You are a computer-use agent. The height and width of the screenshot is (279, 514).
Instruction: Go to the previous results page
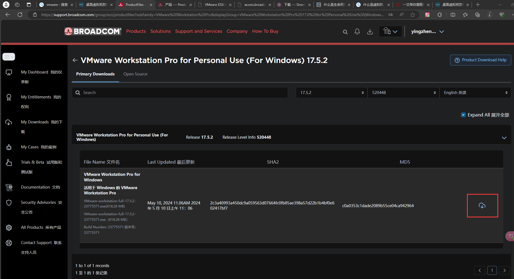click(x=480, y=270)
